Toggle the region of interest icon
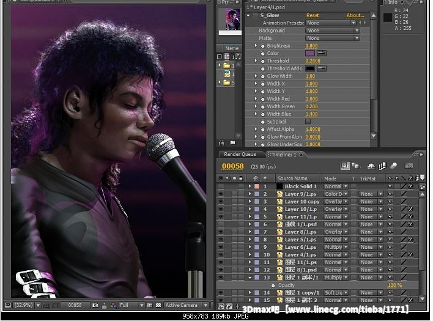The image size is (433, 321). [x=150, y=305]
